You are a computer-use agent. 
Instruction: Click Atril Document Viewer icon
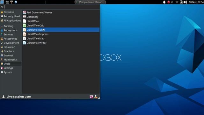[25, 12]
